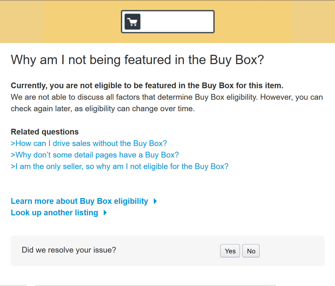Click the chevron before "Why don't some detail pages"
The image size is (335, 286).
tap(13, 155)
